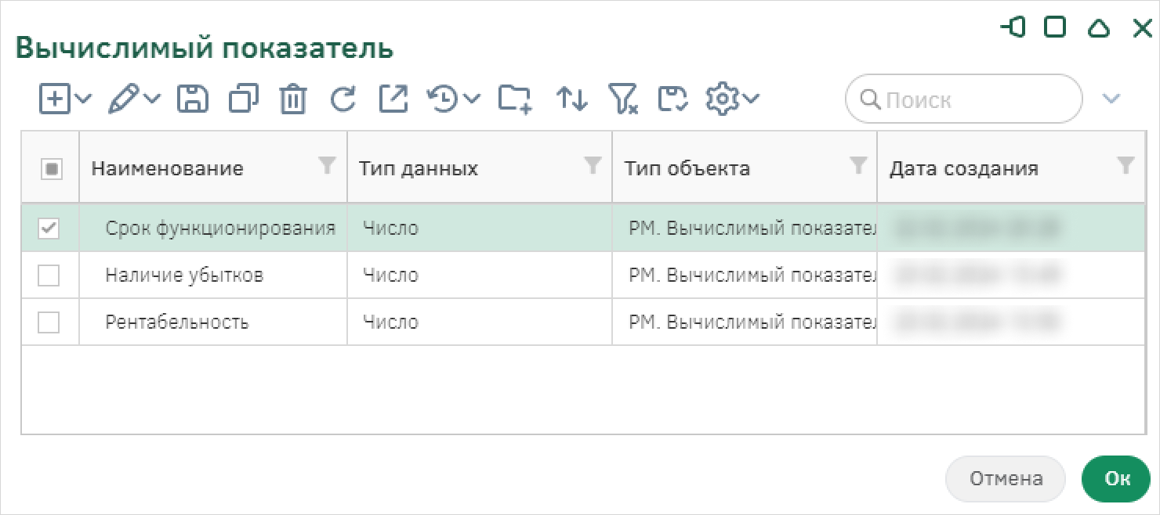Expand the chevron next to search field
The height and width of the screenshot is (515, 1160).
[x=1111, y=99]
